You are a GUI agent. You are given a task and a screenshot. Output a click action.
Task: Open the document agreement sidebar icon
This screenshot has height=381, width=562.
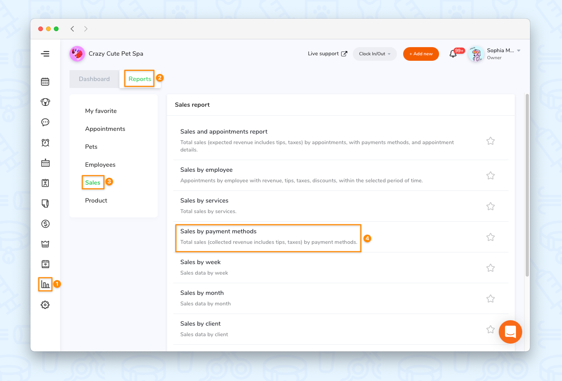[x=45, y=203]
